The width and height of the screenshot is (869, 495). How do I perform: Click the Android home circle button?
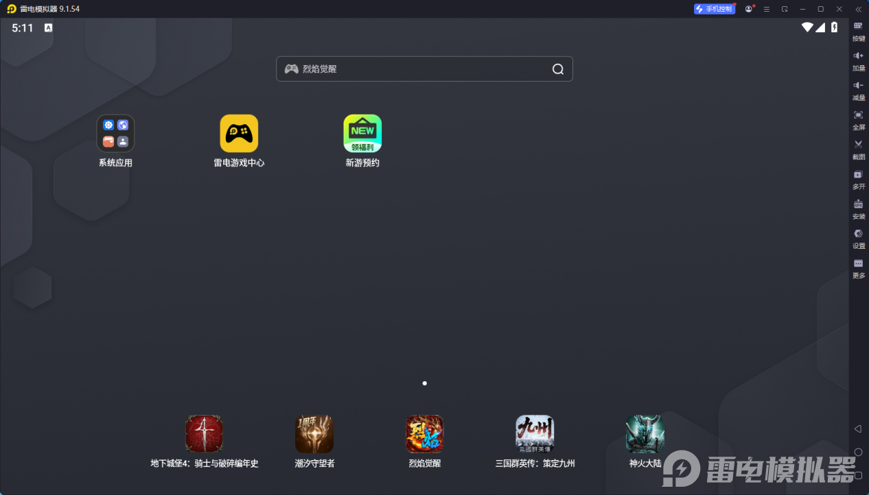point(858,452)
